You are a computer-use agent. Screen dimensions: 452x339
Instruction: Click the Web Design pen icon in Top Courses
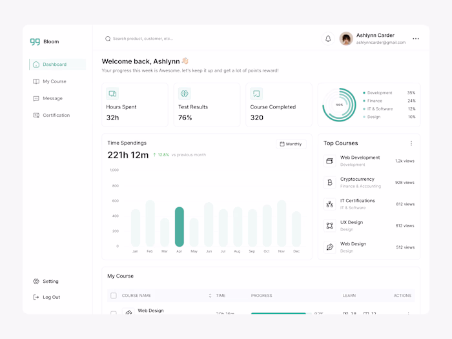click(x=330, y=247)
